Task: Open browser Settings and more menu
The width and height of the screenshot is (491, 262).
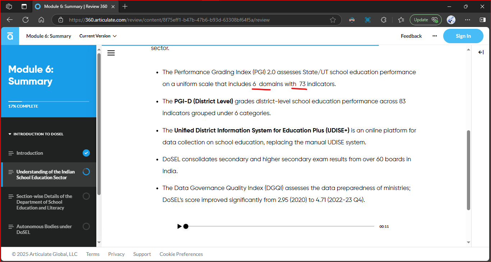Action: coord(467,20)
